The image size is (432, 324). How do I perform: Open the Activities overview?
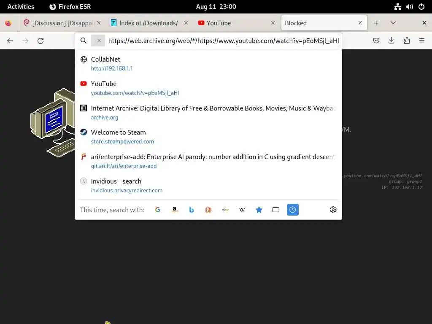(21, 7)
